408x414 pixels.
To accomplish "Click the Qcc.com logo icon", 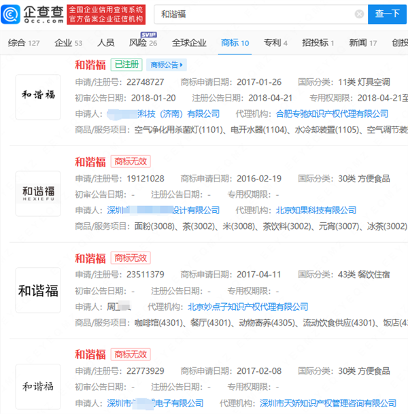I will pyautogui.click(x=13, y=14).
